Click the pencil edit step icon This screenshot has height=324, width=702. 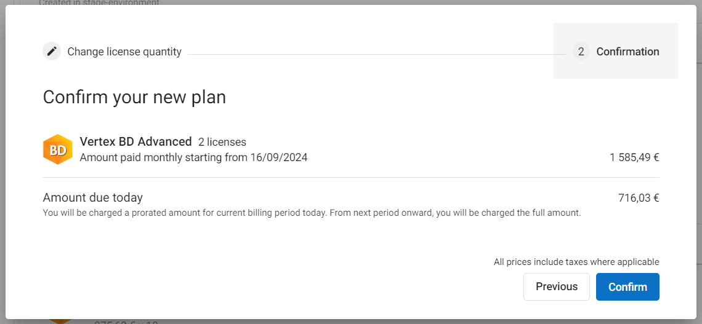click(x=52, y=52)
